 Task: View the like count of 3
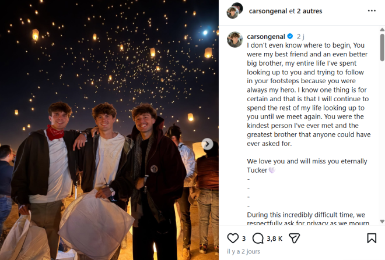244,238
